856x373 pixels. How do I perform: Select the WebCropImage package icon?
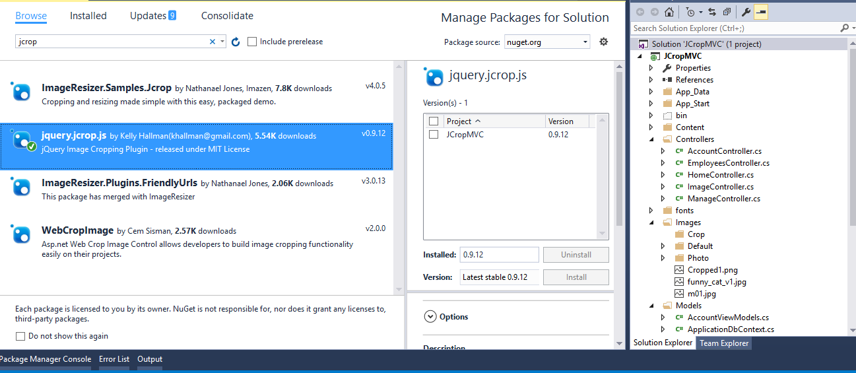coord(22,234)
